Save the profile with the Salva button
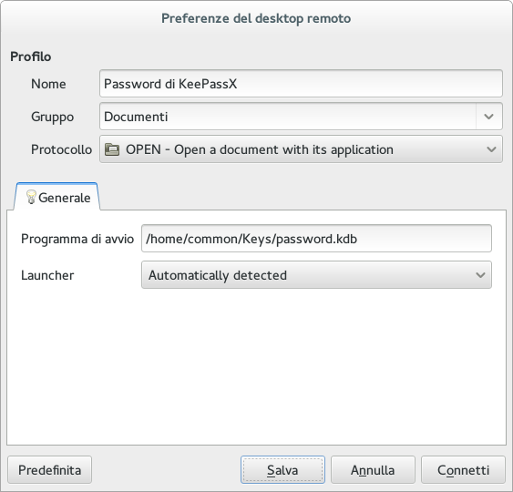This screenshot has width=513, height=492. coord(282,470)
